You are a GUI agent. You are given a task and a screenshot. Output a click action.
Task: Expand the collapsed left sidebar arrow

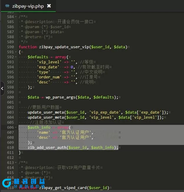click(2, 88)
